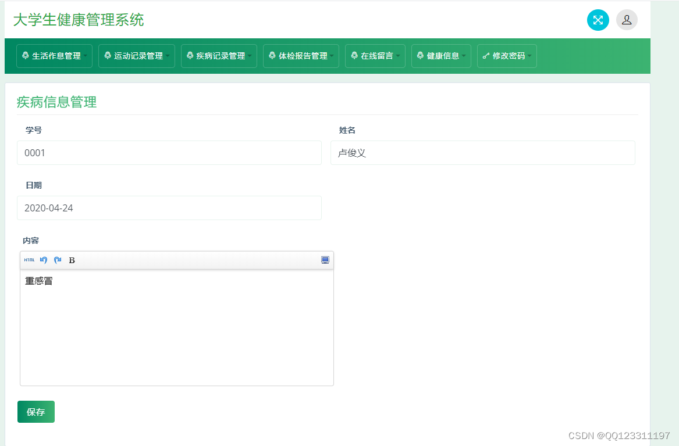Viewport: 679px width, 446px height.
Task: Expand the 运动记录管理 dropdown arrow
Action: (x=168, y=56)
